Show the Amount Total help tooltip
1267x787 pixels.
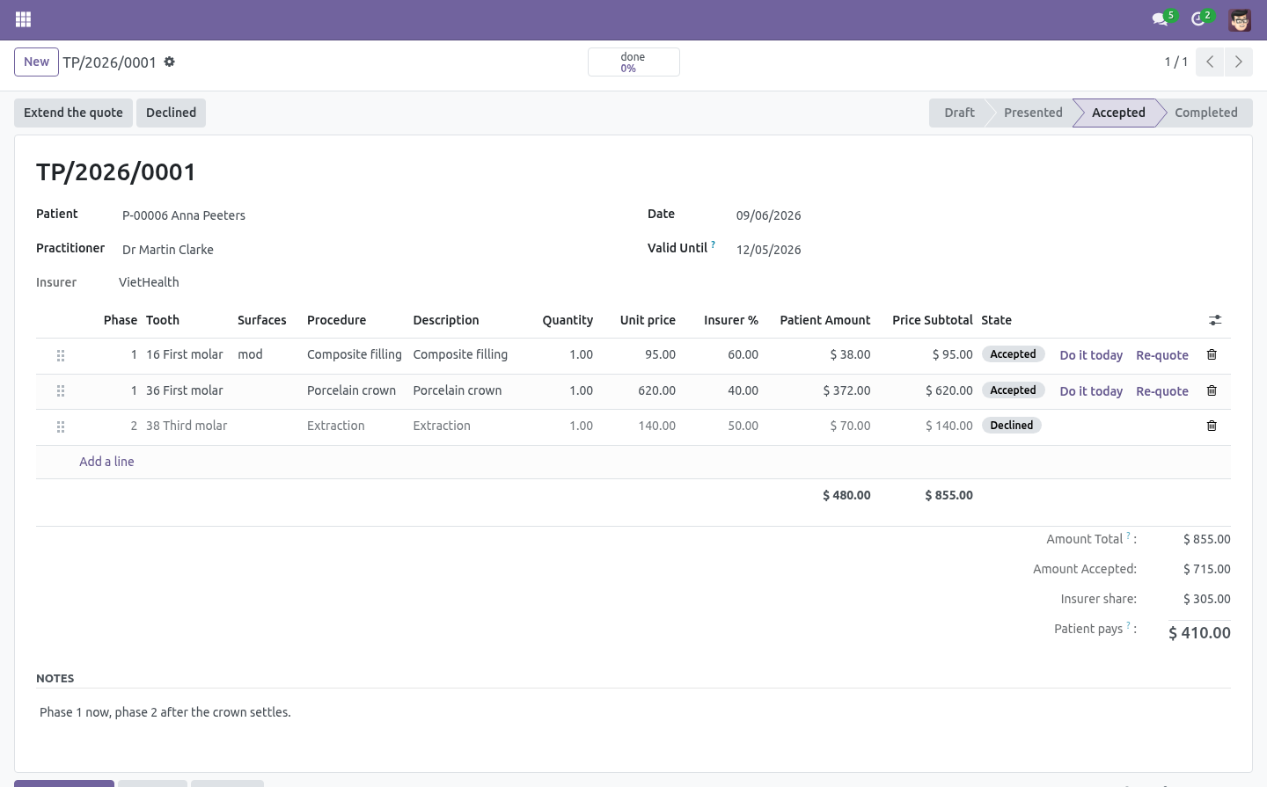(x=1128, y=536)
